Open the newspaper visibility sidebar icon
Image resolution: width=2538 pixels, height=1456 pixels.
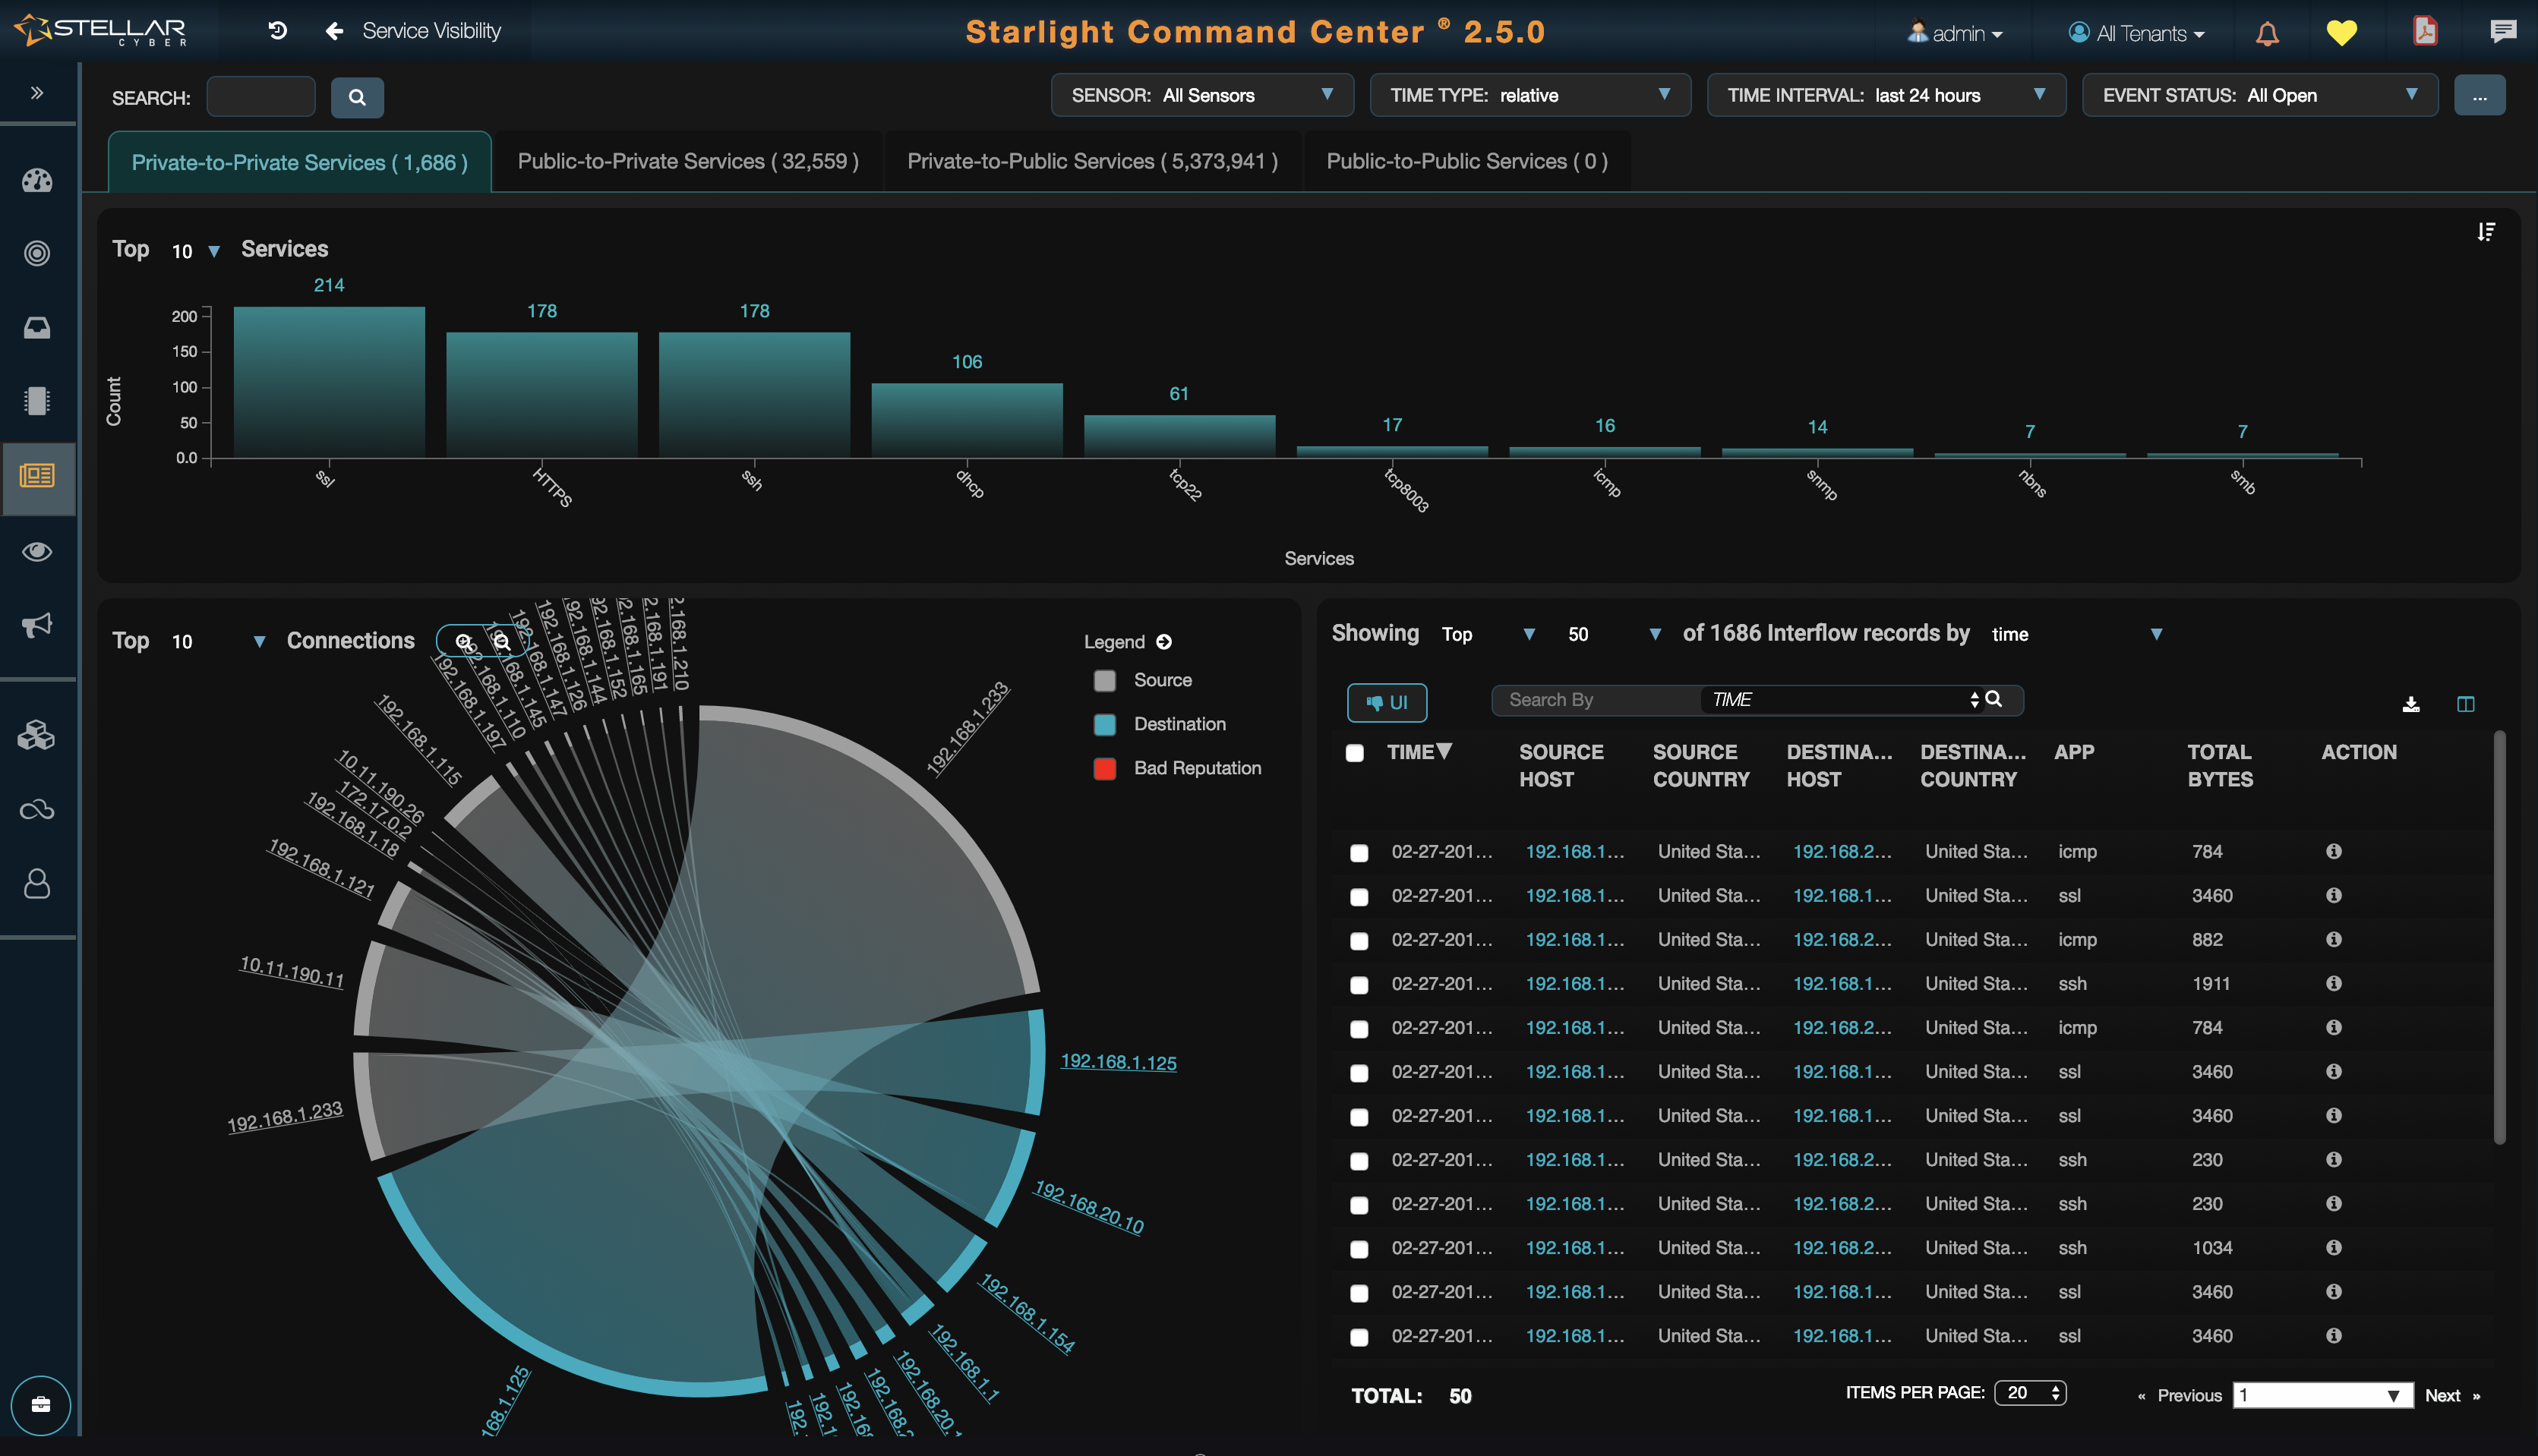(x=37, y=476)
